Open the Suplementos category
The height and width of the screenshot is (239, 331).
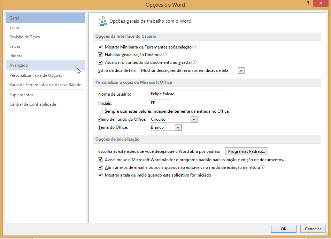(x=45, y=95)
